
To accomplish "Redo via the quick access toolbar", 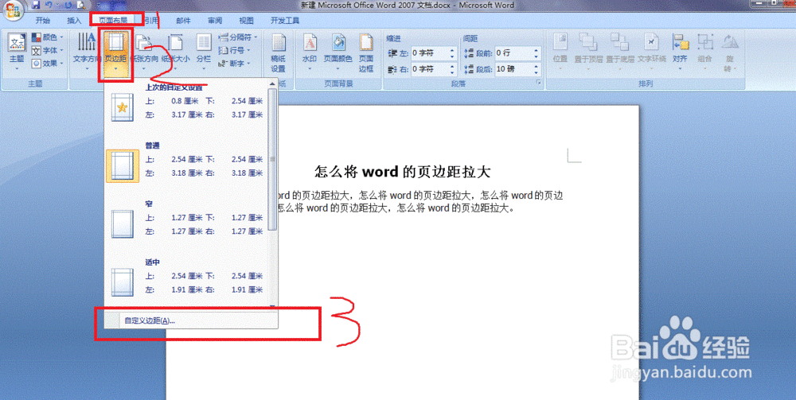I will [68, 5].
